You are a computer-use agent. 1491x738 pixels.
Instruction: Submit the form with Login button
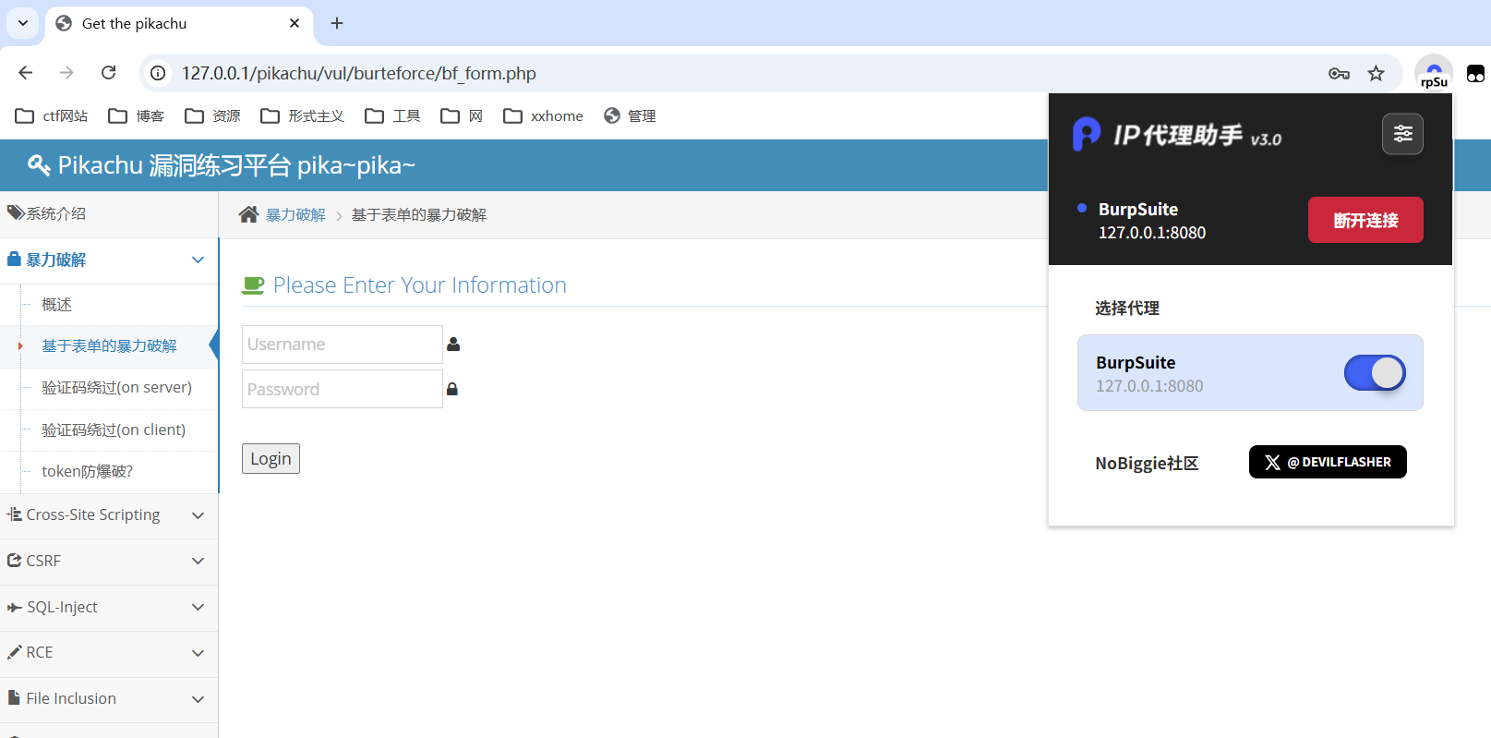271,459
